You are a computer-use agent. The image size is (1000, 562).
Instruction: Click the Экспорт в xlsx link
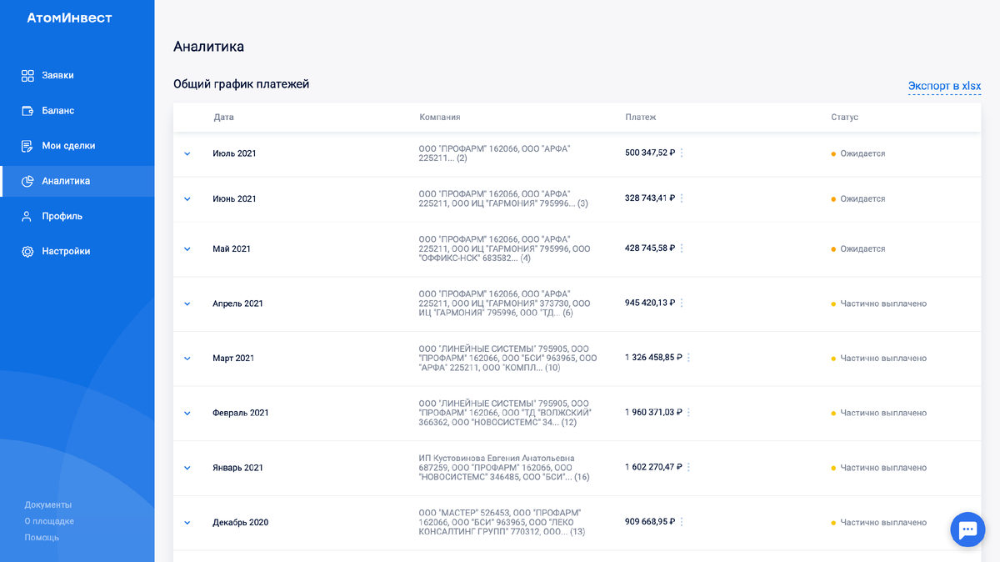pyautogui.click(x=944, y=86)
